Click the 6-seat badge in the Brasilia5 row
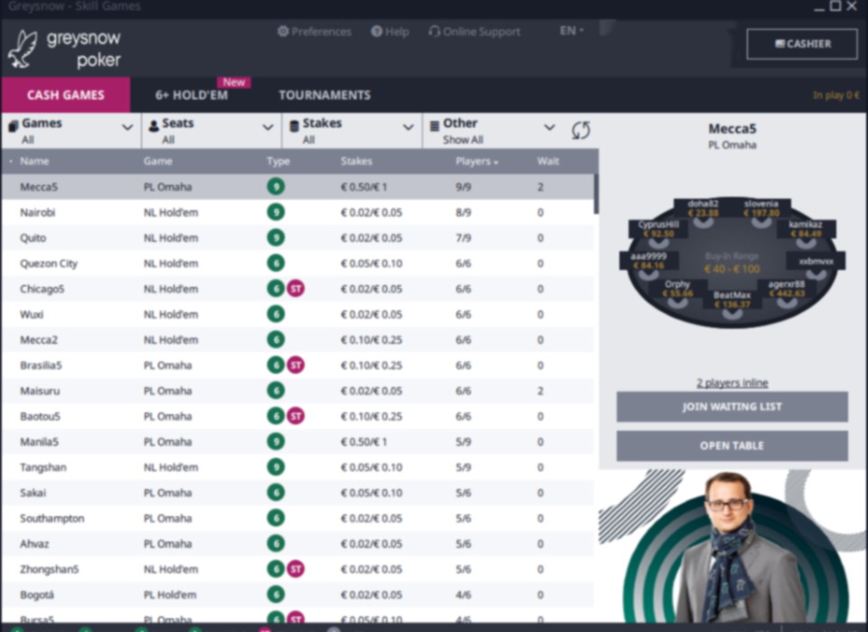The width and height of the screenshot is (868, 632). 276,365
